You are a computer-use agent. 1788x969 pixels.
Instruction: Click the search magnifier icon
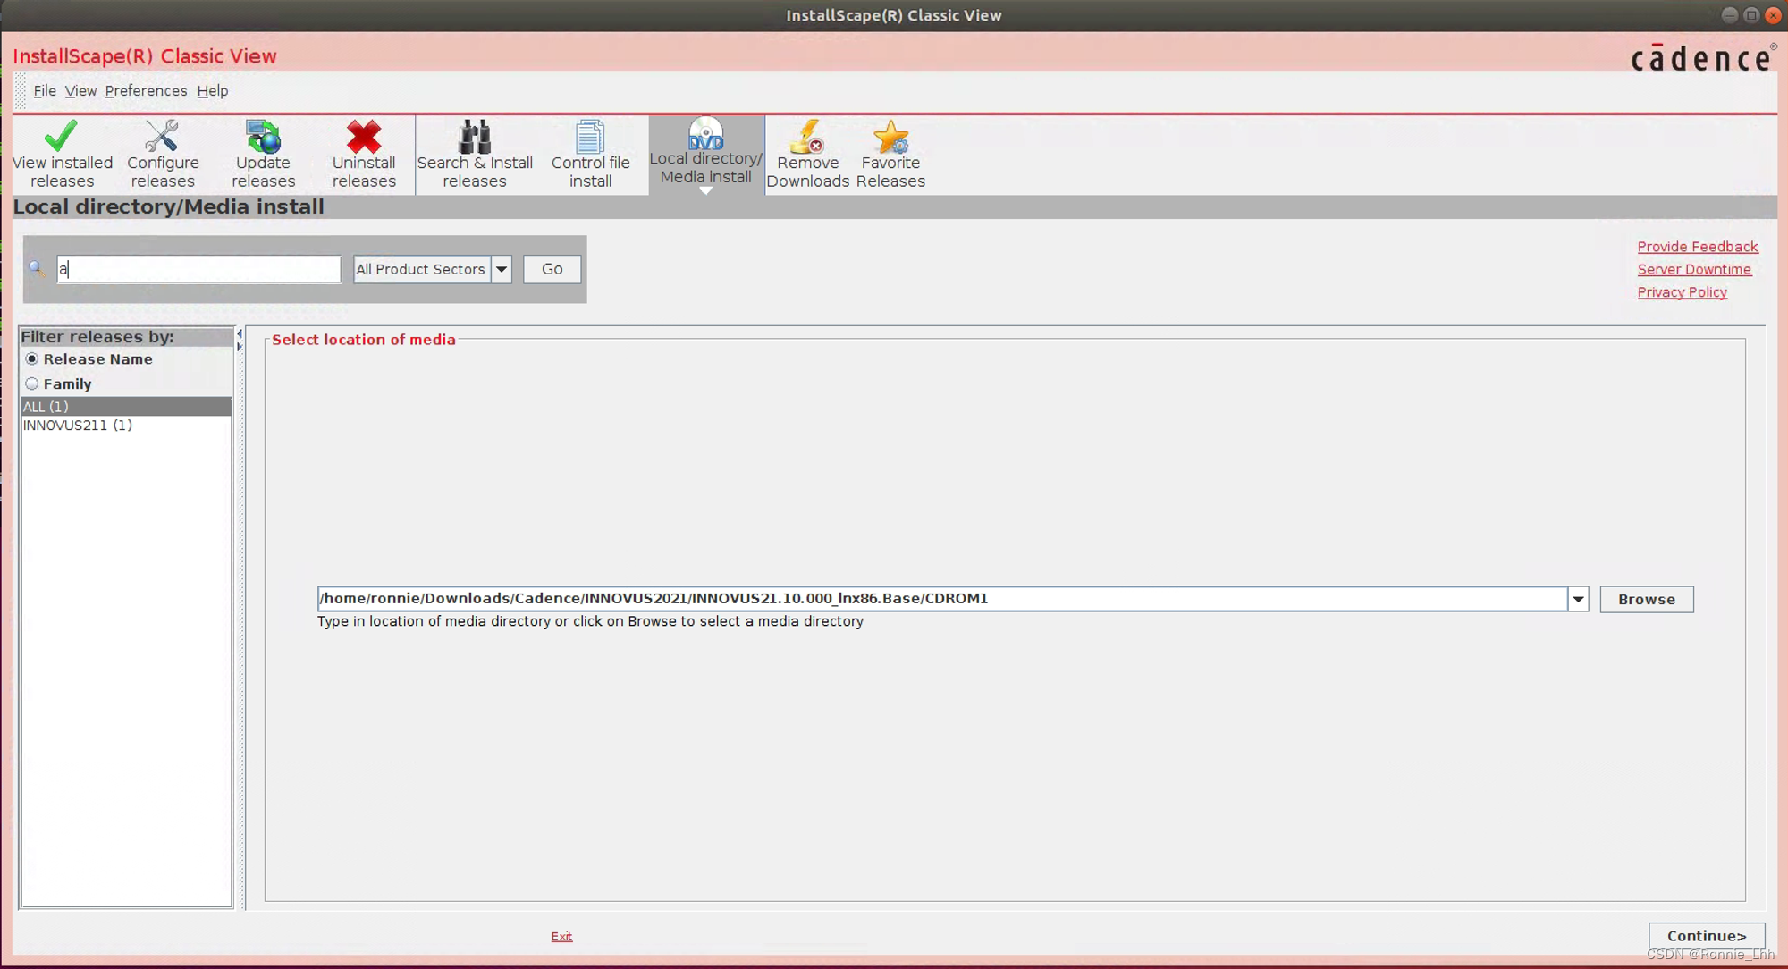coord(37,268)
